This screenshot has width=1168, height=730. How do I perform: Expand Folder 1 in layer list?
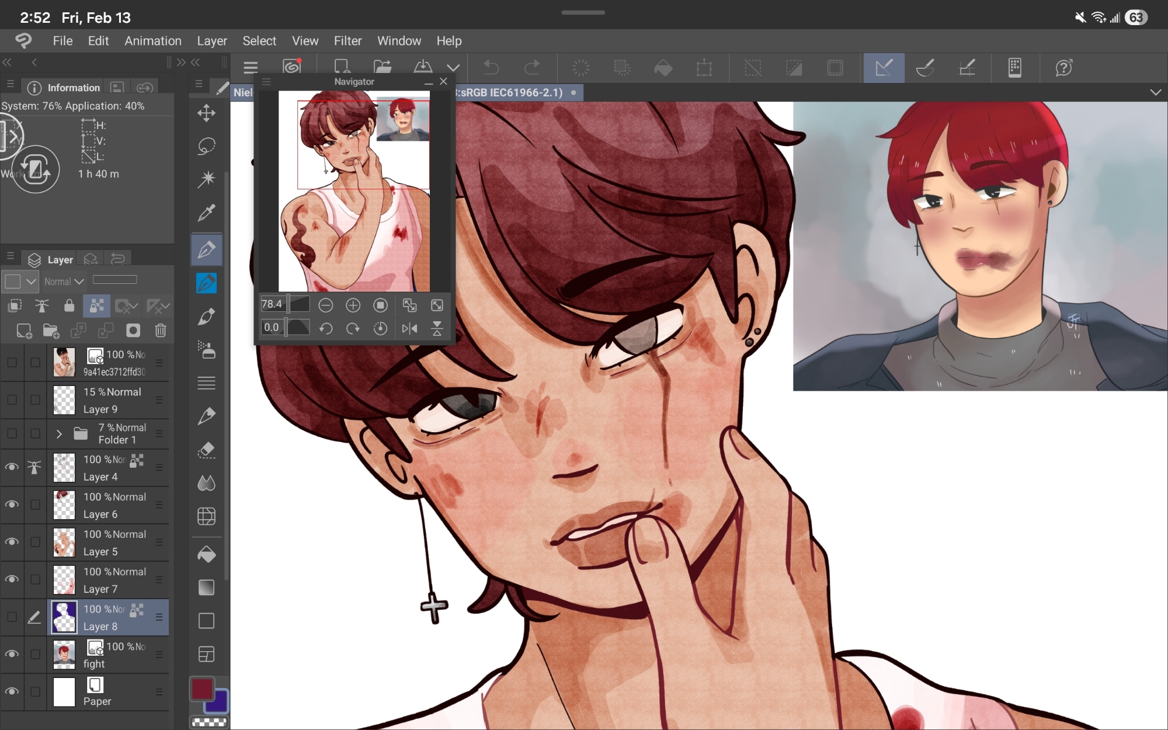[x=59, y=434]
